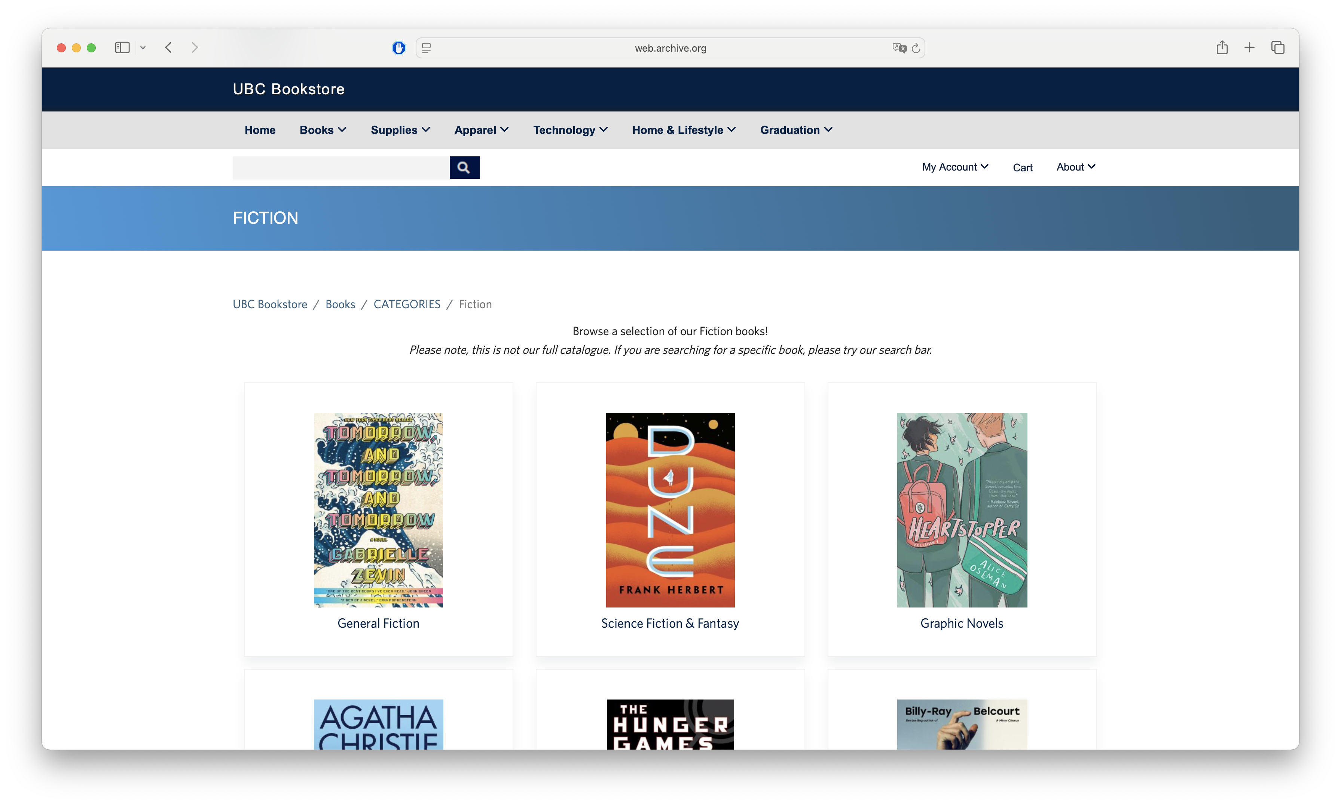The width and height of the screenshot is (1341, 805).
Task: Expand the About dropdown
Action: 1076,167
